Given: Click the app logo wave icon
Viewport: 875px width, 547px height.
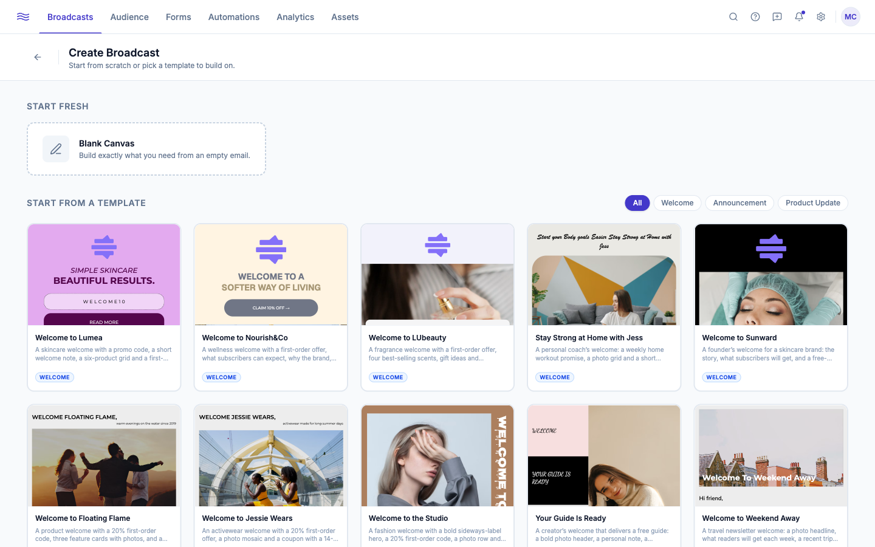Looking at the screenshot, I should (x=23, y=17).
